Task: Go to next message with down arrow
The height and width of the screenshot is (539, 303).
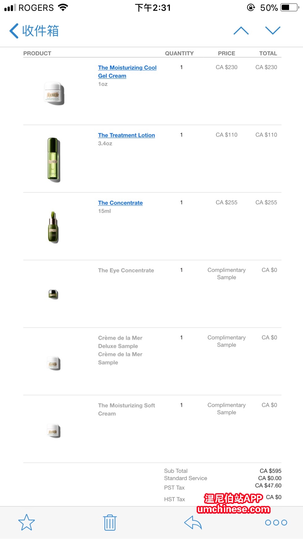Action: pos(273,30)
